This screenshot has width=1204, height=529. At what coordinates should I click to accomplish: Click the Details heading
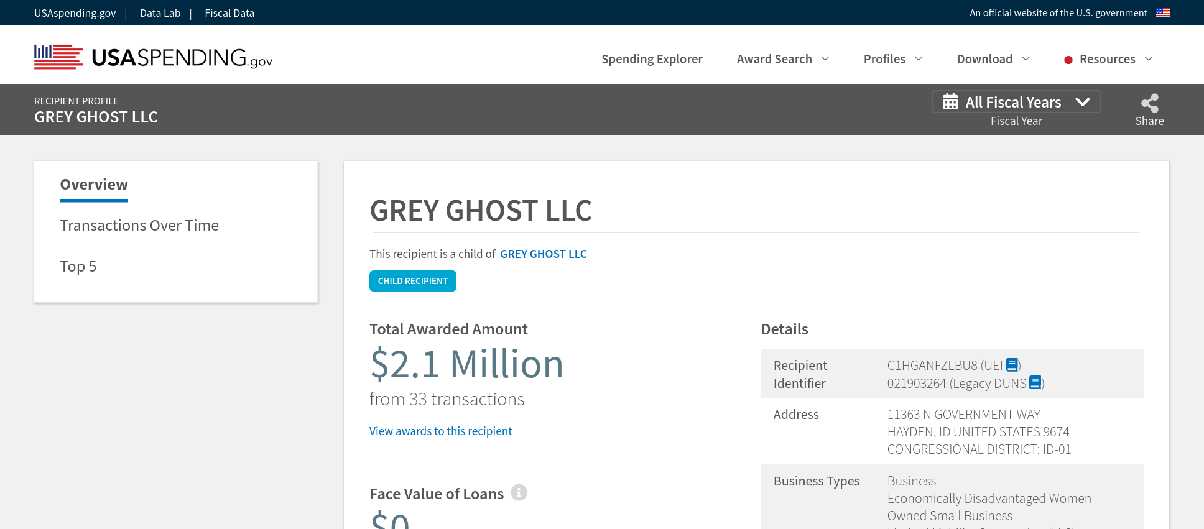[x=784, y=329]
